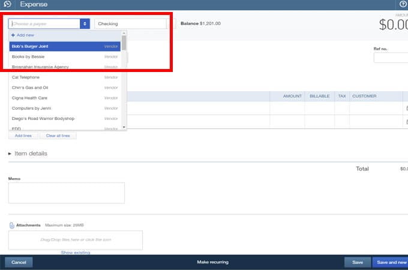Screen dimensions: 408x270
Task: Select Bob's Burger Joint vendor
Action: tap(65, 46)
